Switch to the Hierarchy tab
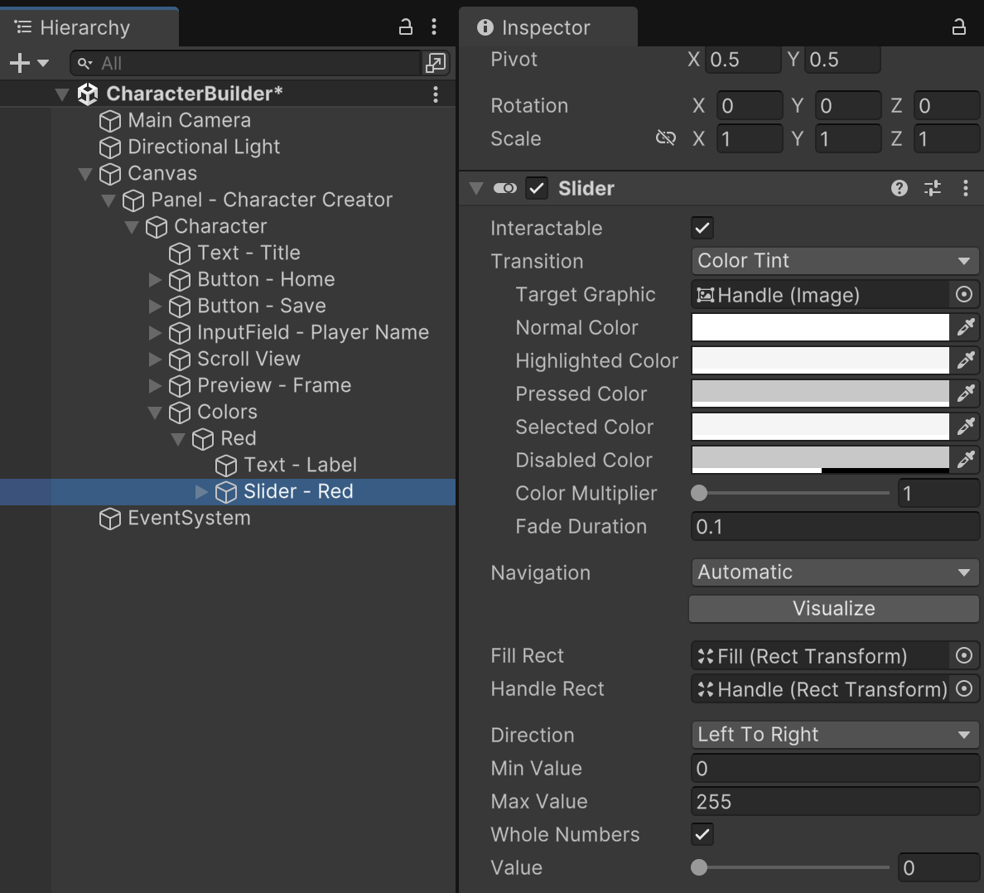 [x=84, y=27]
